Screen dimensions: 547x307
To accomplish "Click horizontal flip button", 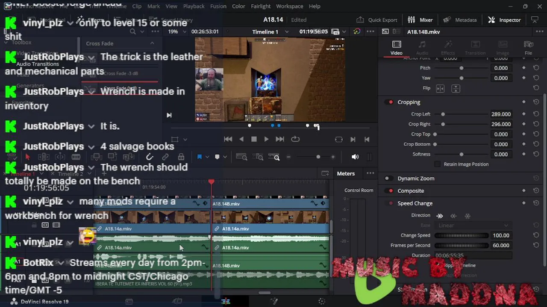I will [x=440, y=88].
